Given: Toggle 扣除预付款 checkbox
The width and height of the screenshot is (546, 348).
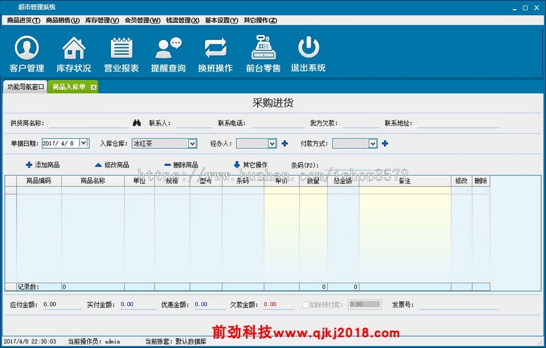Looking at the screenshot, I should (x=305, y=304).
